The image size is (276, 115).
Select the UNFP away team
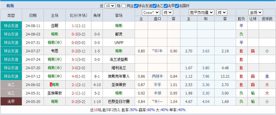(x=119, y=42)
